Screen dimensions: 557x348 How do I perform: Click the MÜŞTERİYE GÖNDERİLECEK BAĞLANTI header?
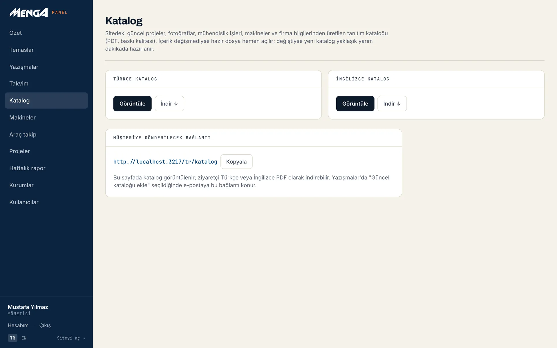162,138
